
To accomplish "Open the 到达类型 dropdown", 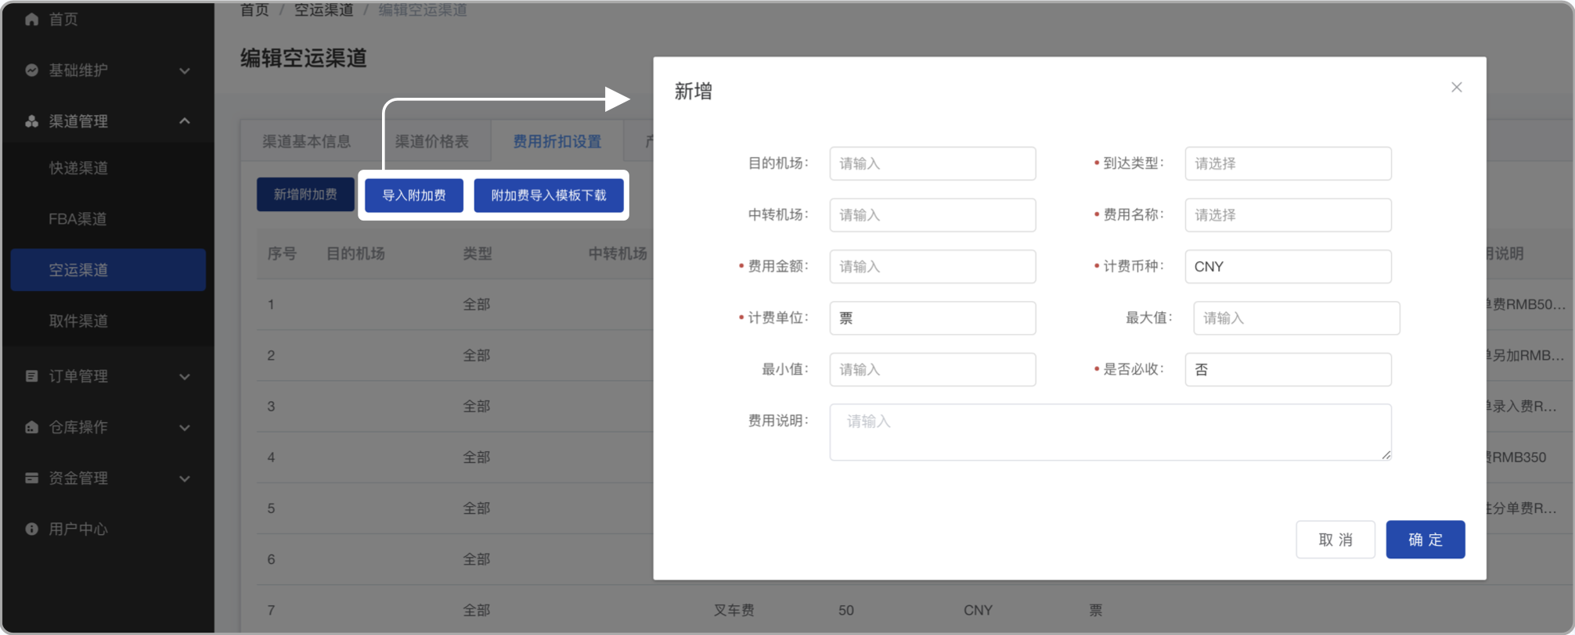I will click(x=1288, y=163).
